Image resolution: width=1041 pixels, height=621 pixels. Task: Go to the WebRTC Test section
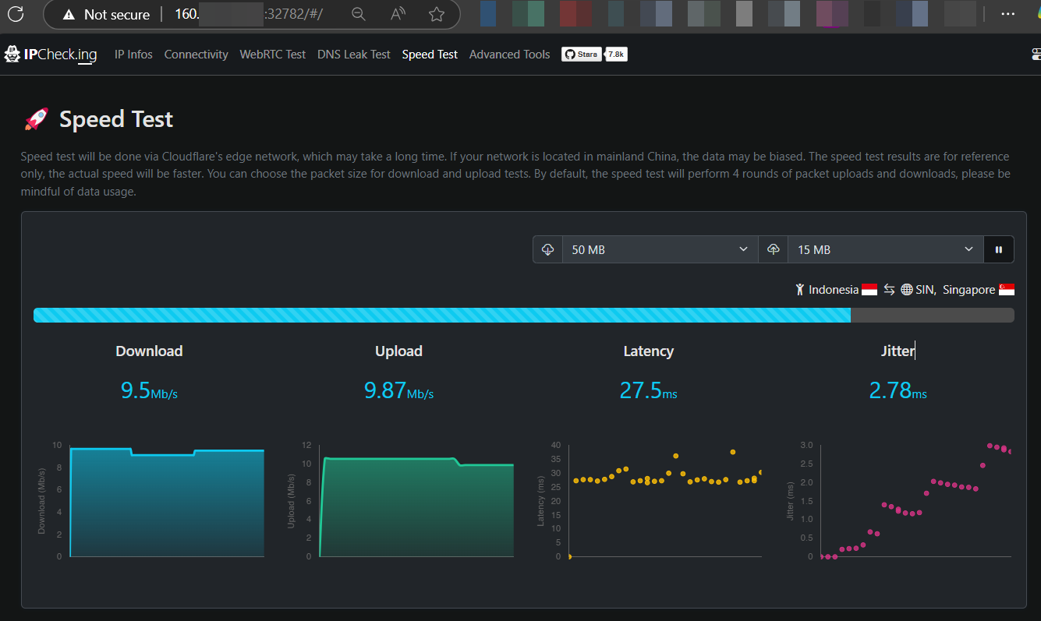(272, 55)
